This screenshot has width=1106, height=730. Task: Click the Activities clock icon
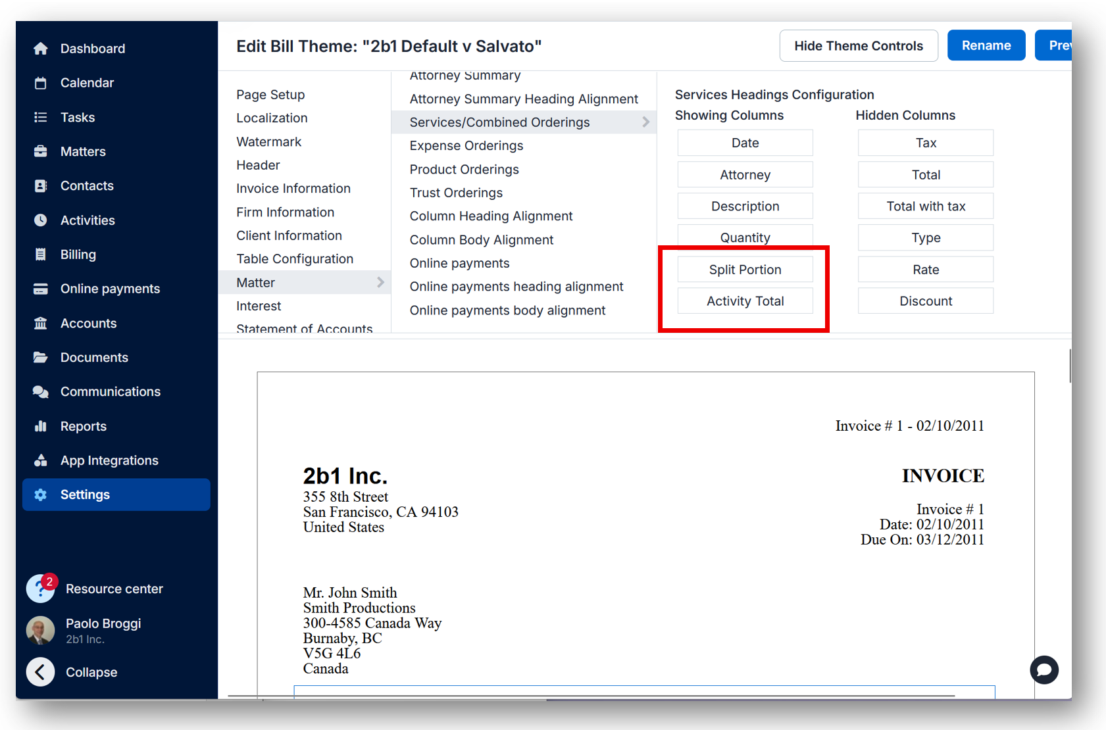coord(41,220)
